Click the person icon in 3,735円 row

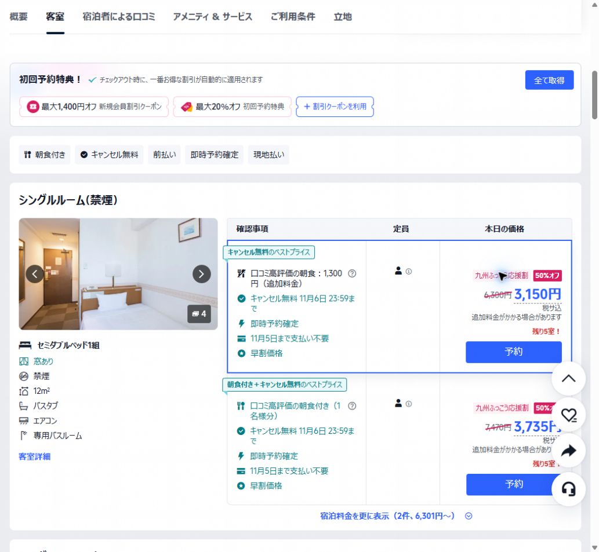[398, 403]
